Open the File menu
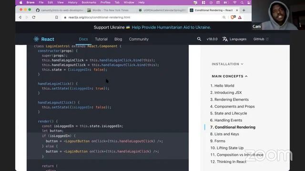Image resolution: width=305 pixels, height=171 pixels. (x=41, y=2)
